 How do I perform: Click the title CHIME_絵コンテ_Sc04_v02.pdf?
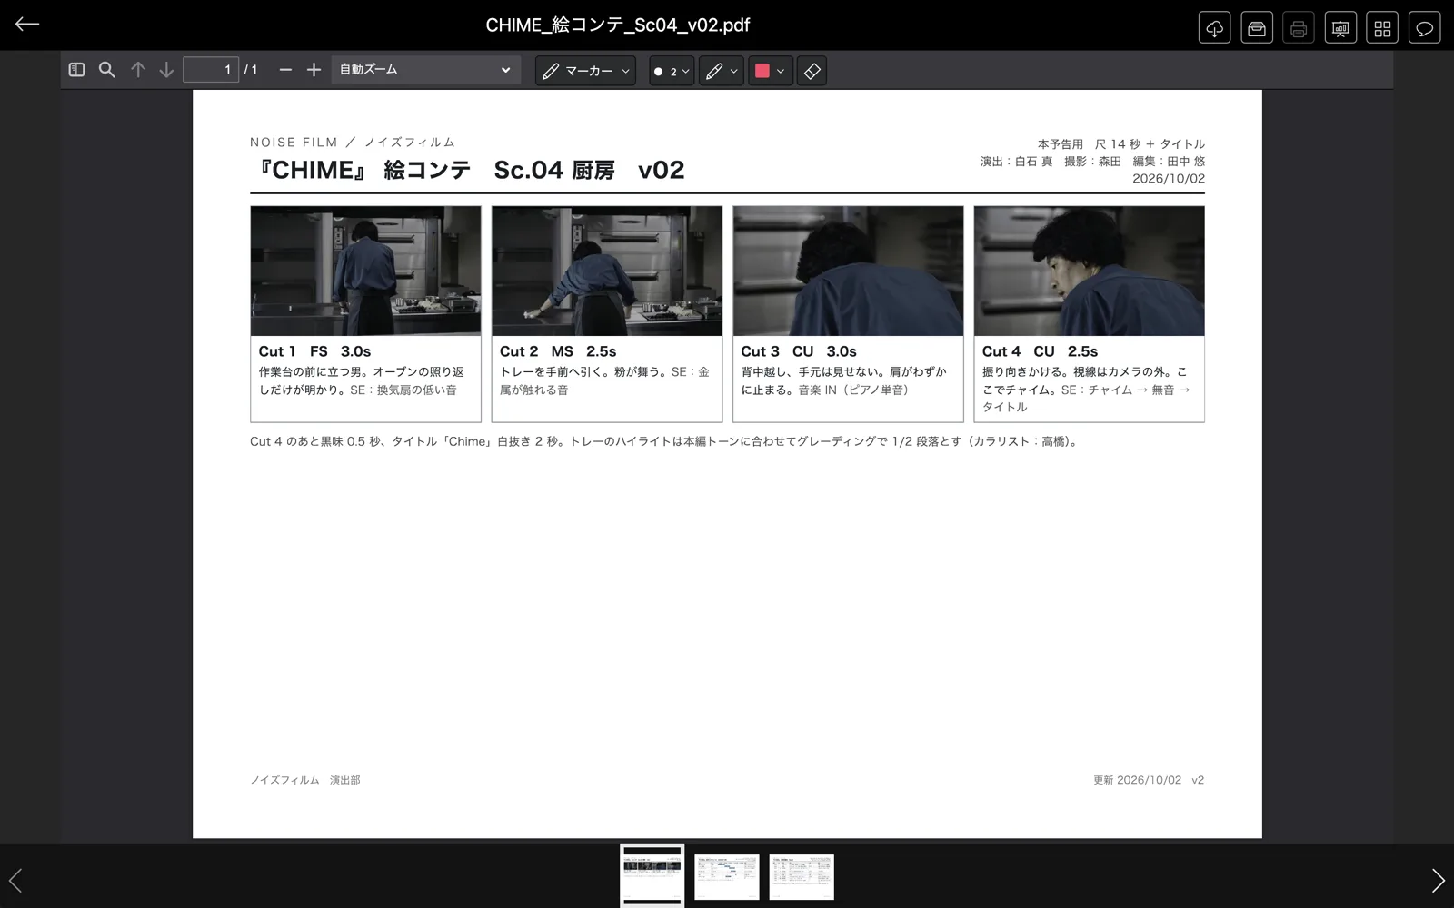tap(618, 25)
